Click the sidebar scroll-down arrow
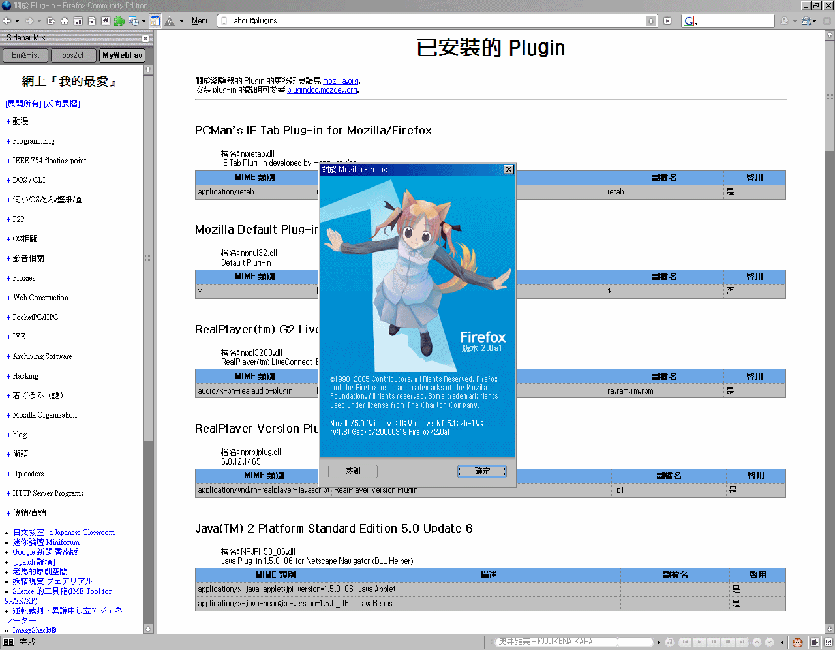 pyautogui.click(x=148, y=628)
